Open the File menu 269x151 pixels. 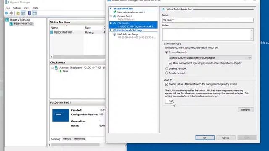pyautogui.click(x=8, y=8)
